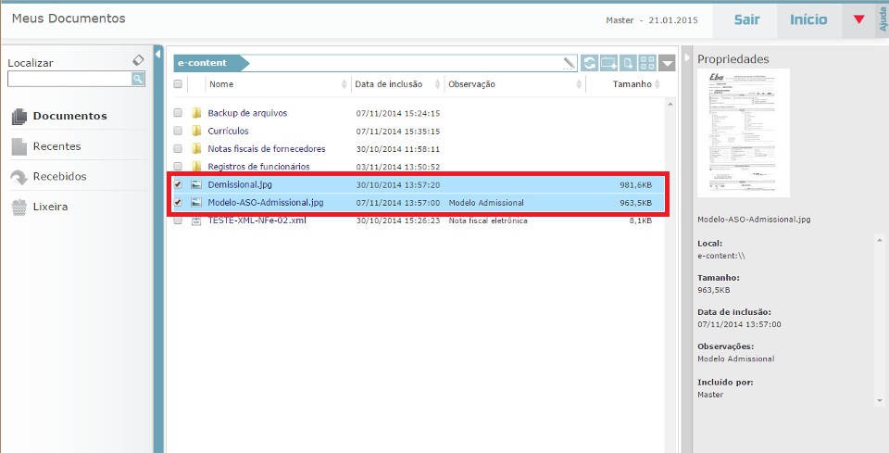Viewport: 889px width, 453px height.
Task: Click the document preview thumbnail in Propriedades
Action: 744,132
